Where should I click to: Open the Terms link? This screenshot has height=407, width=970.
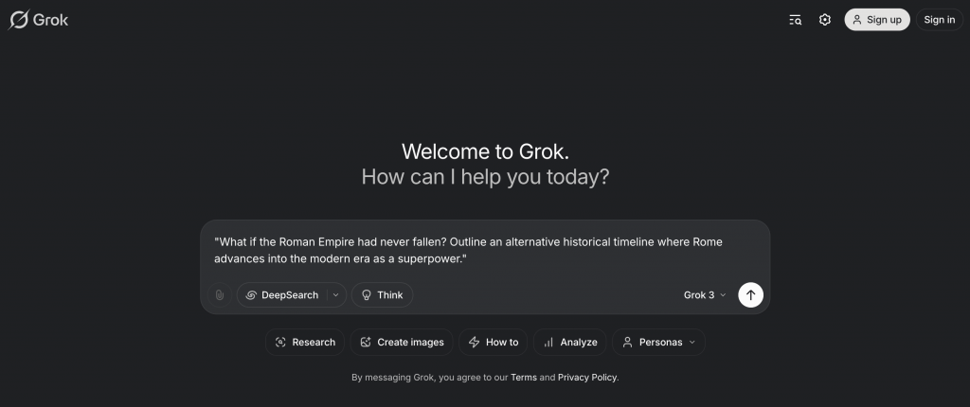coord(523,378)
